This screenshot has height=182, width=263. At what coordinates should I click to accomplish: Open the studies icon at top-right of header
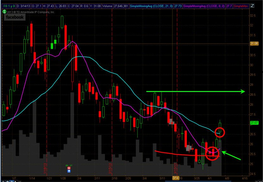point(252,6)
